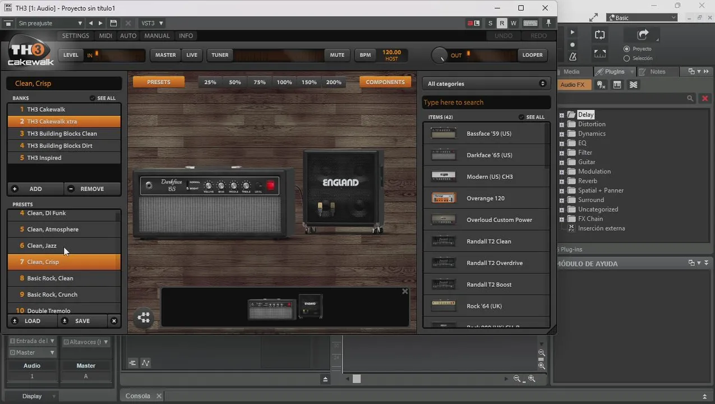Screen dimensions: 715x404
Task: Open the MANUAL menu in TH3
Action: point(157,36)
